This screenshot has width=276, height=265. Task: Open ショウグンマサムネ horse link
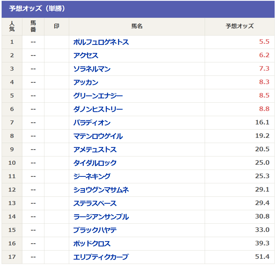point(101,190)
